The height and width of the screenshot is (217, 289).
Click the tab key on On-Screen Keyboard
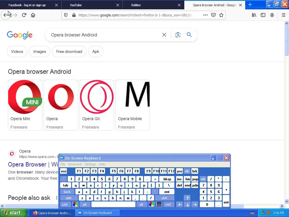tap(65, 185)
